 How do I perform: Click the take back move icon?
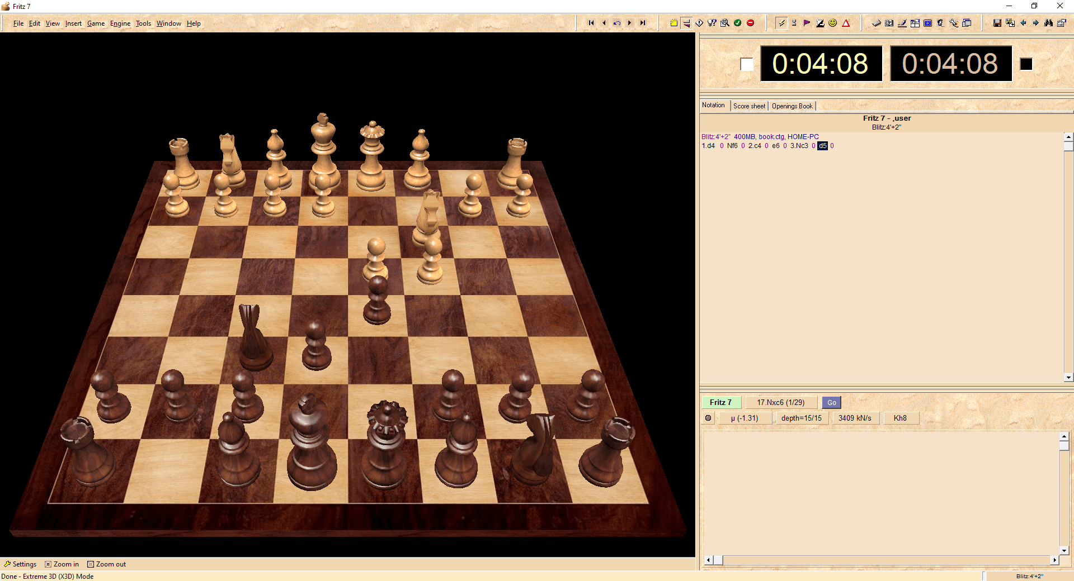616,23
